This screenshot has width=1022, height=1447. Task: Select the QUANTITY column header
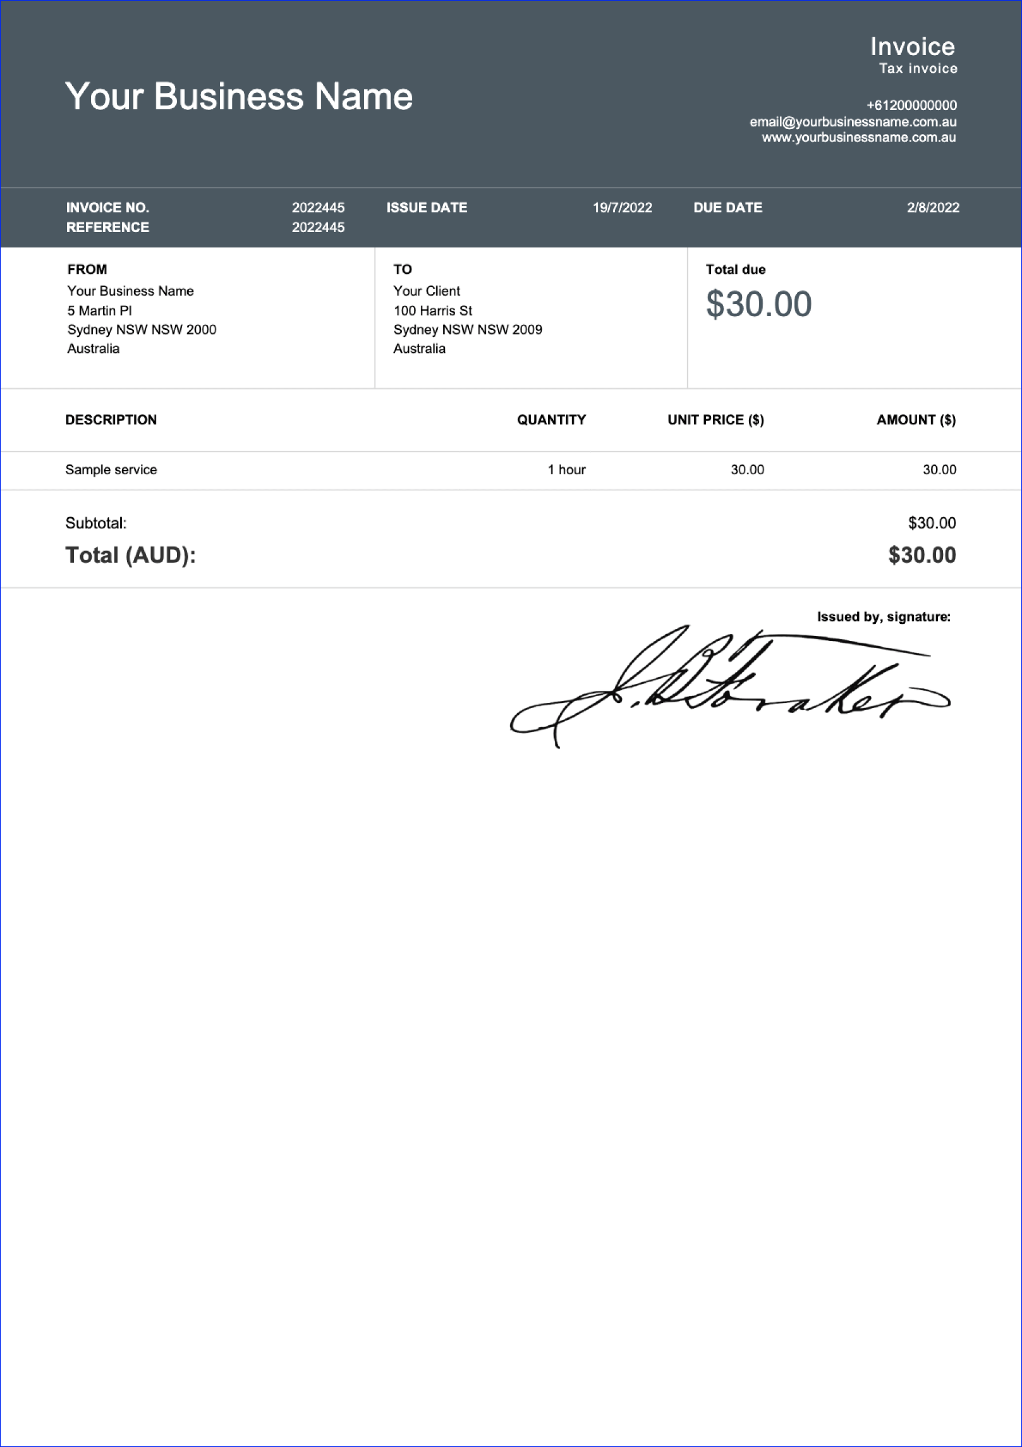click(x=551, y=419)
